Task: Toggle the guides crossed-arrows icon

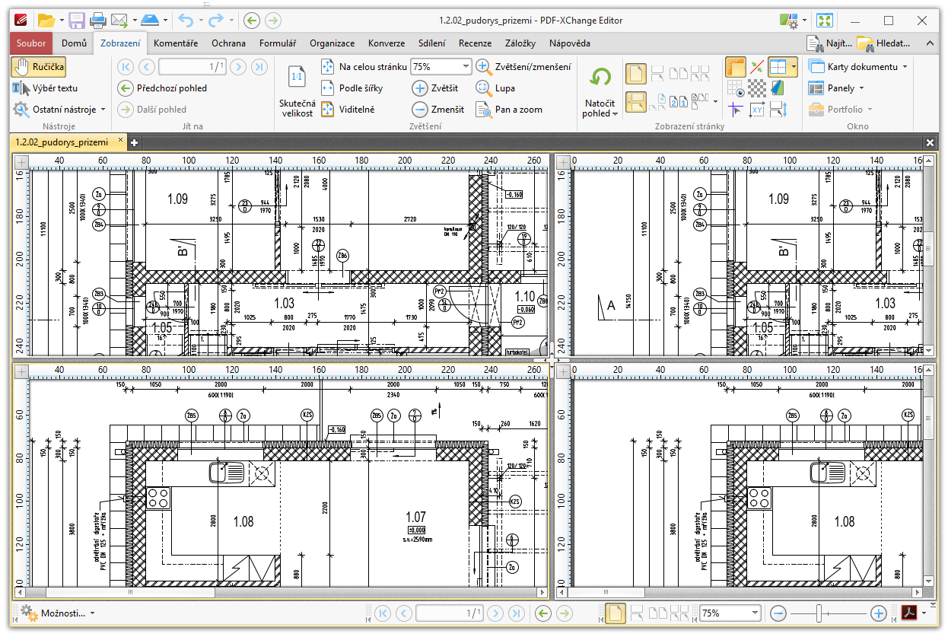Action: 756,67
